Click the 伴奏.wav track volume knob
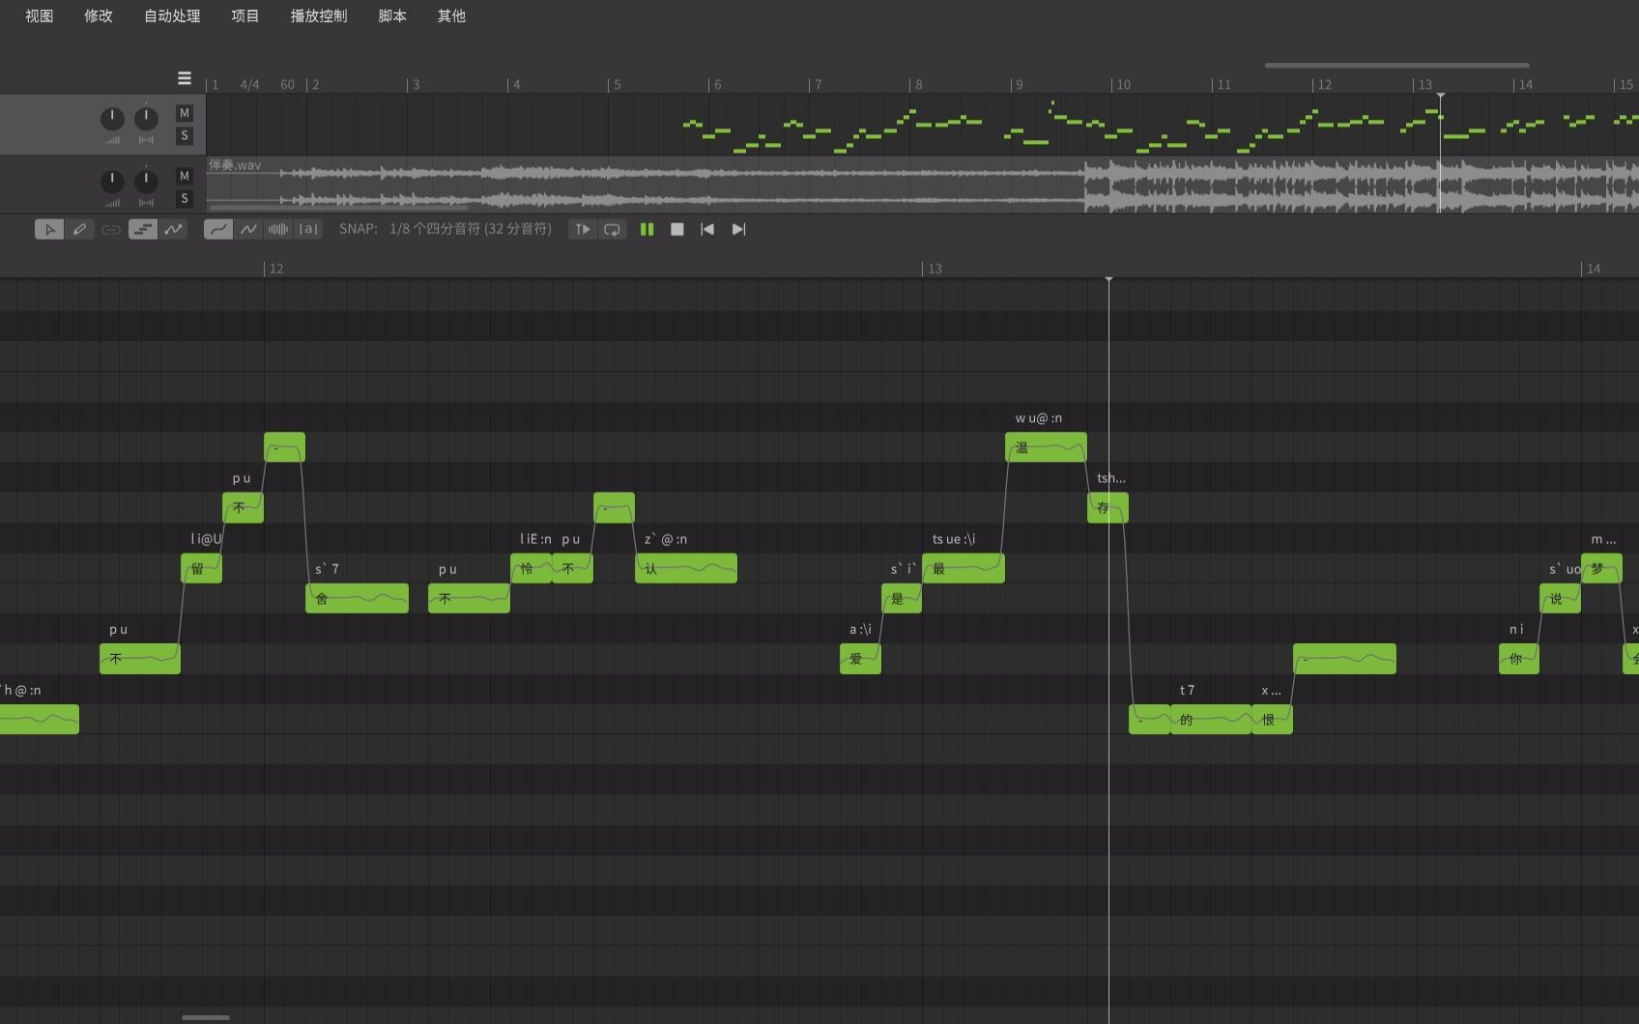Viewport: 1639px width, 1024px height. click(x=112, y=182)
